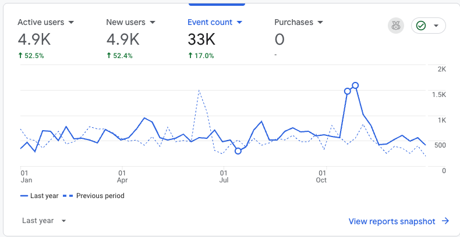Open the View reports snapshot link
The image size is (460, 237).
(x=392, y=221)
